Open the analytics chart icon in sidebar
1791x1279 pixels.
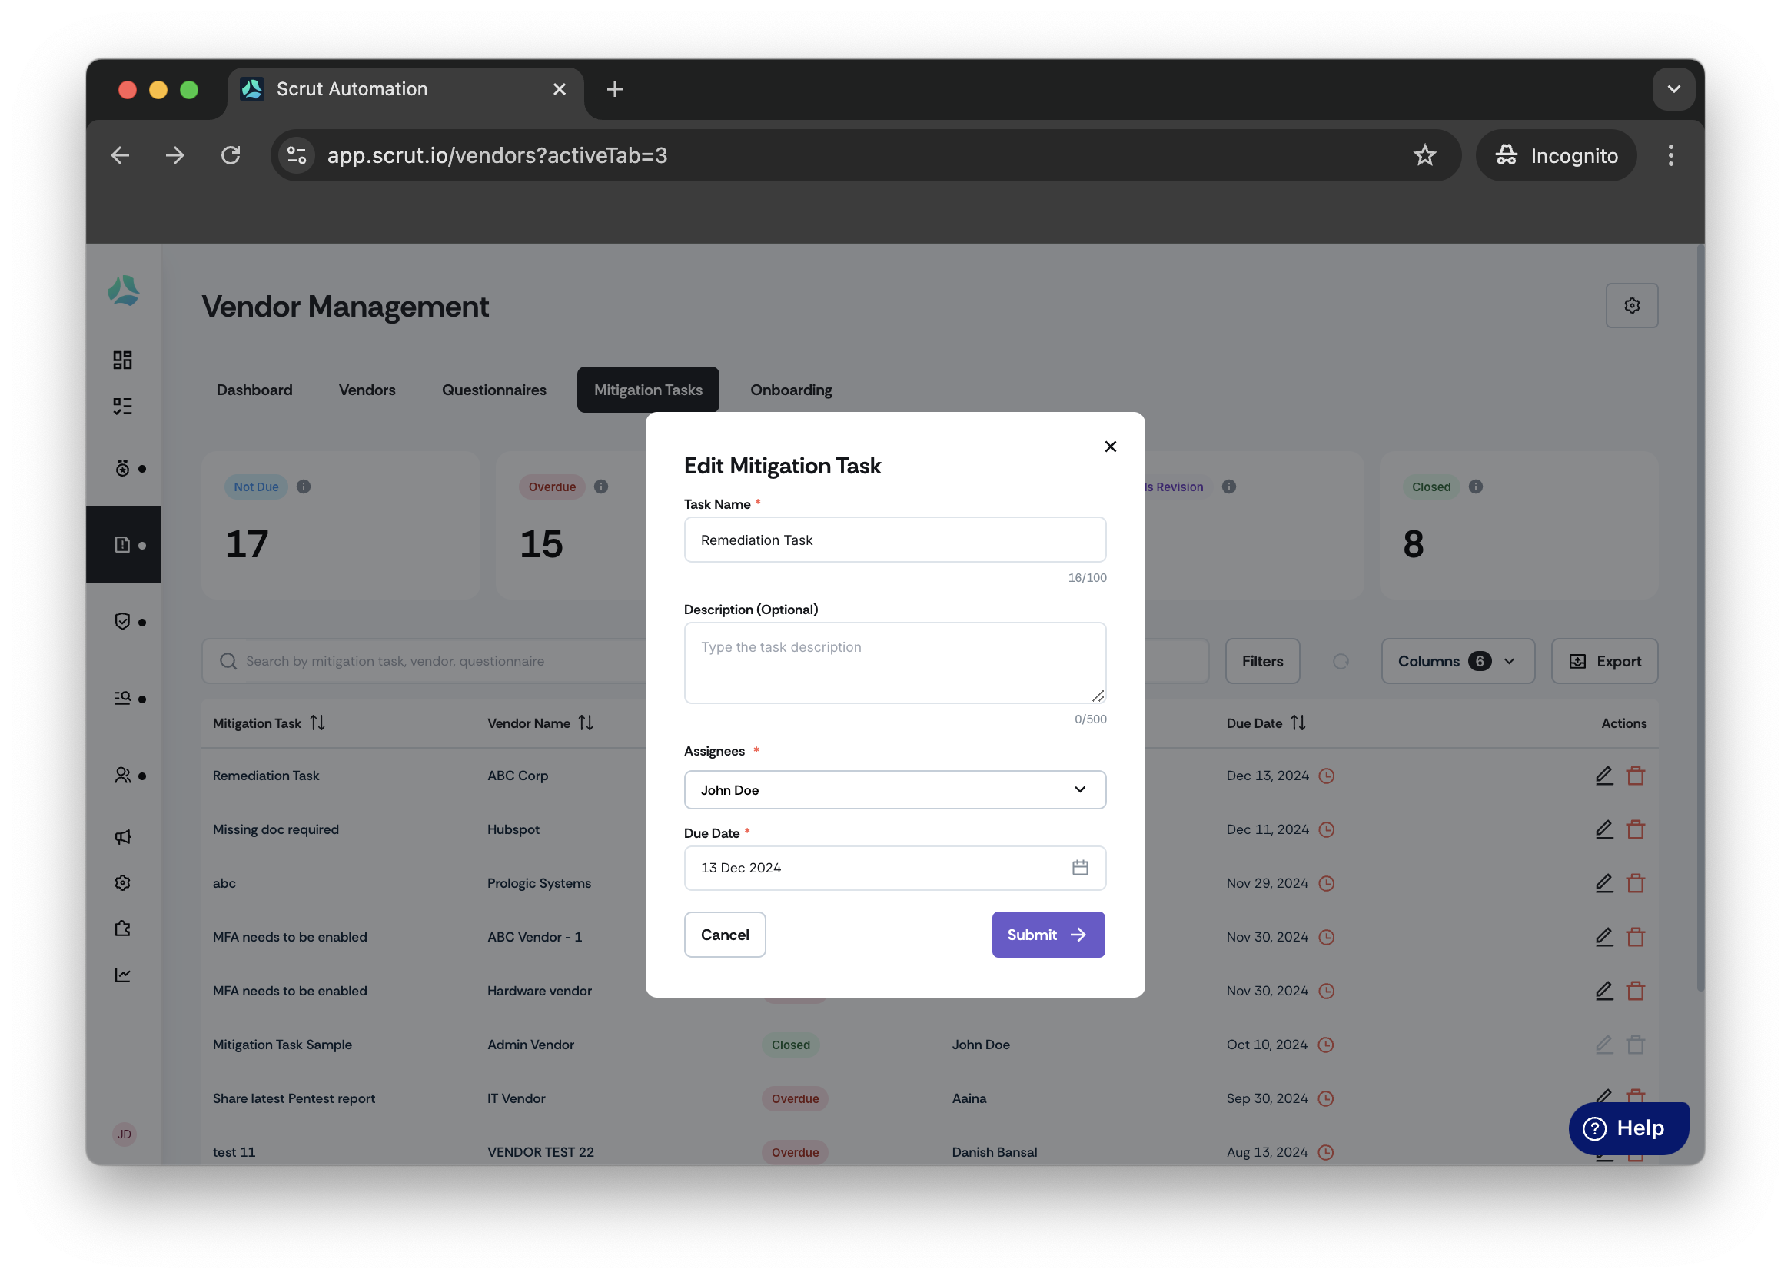tap(122, 974)
